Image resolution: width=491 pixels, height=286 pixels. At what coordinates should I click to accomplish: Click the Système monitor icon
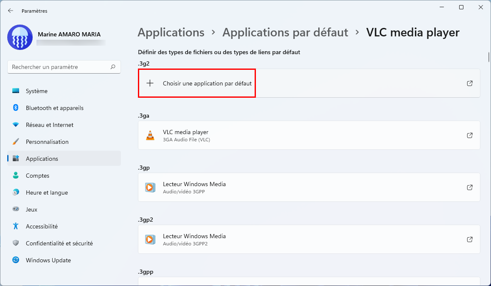pyautogui.click(x=16, y=91)
